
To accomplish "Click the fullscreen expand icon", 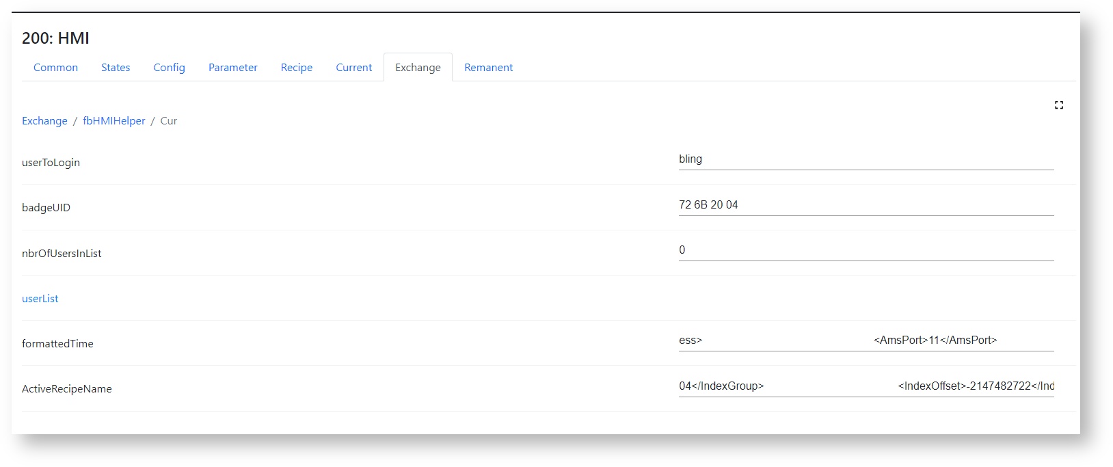I will pyautogui.click(x=1058, y=105).
